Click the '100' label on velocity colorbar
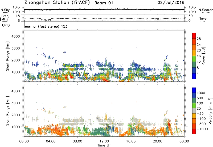Screen dimensions: 213x147 tap(200, 103)
